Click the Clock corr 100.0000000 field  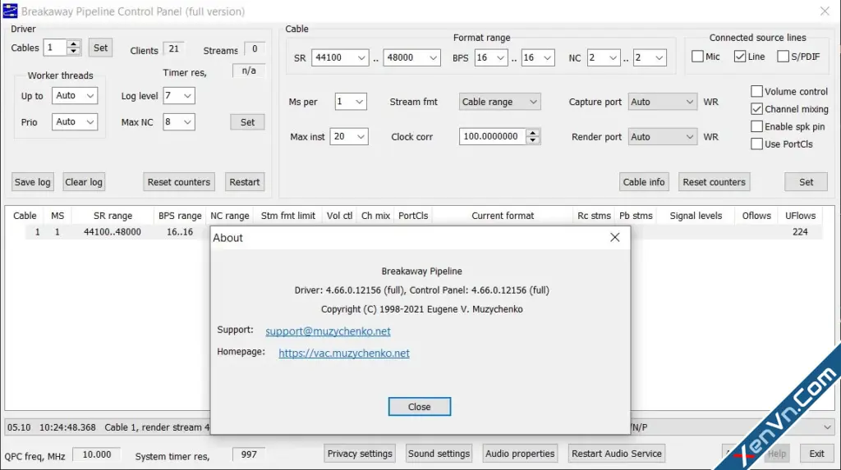493,137
